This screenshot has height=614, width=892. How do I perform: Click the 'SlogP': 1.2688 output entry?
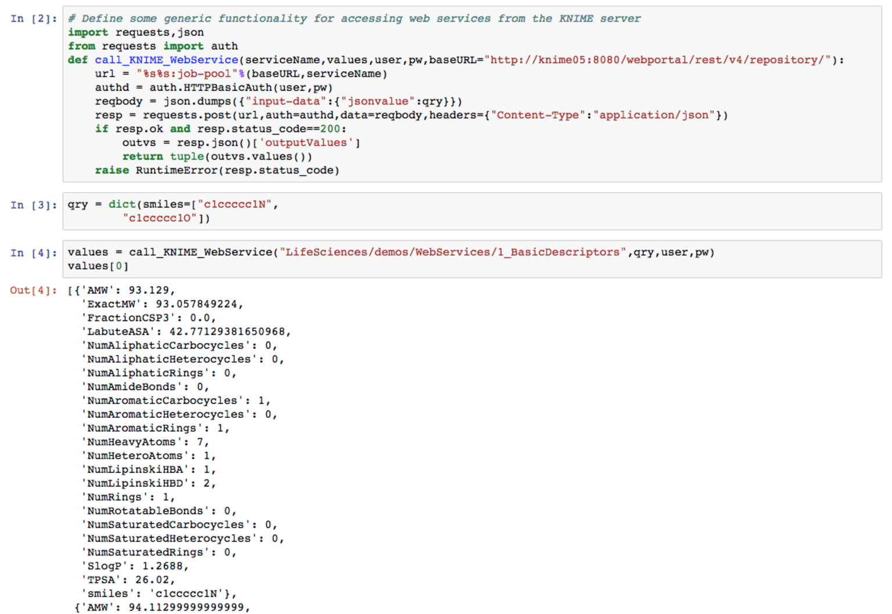click(135, 567)
